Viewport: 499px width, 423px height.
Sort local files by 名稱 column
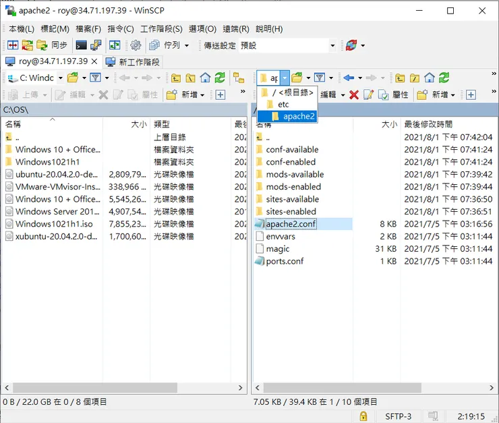coord(52,124)
